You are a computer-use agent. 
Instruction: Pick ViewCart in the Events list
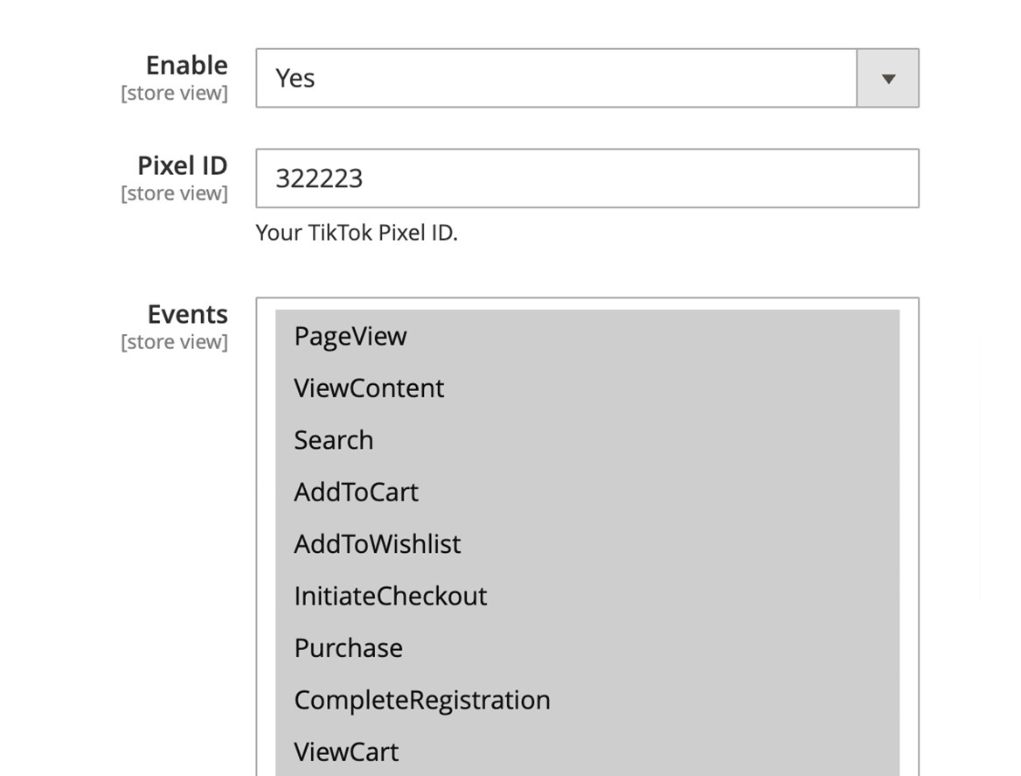click(x=346, y=752)
